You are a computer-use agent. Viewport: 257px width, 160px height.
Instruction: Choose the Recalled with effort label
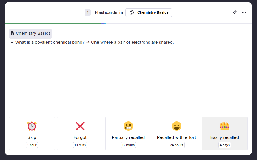click(176, 137)
